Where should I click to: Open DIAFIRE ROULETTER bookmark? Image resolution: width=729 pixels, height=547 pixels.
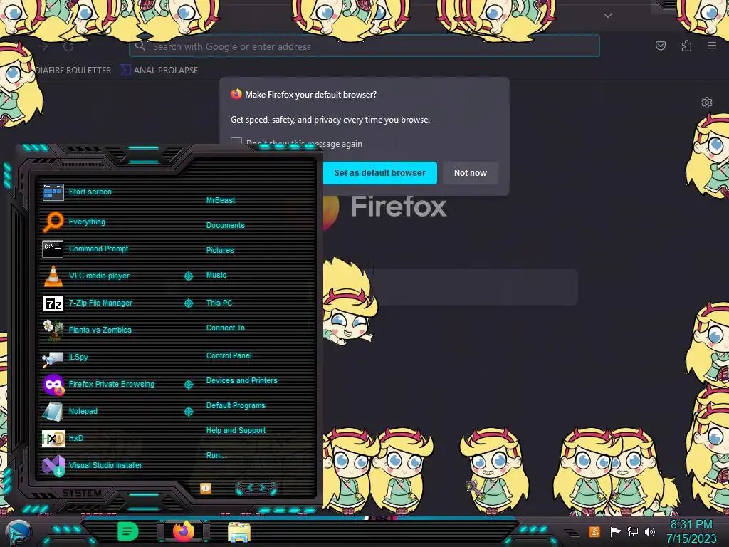73,71
